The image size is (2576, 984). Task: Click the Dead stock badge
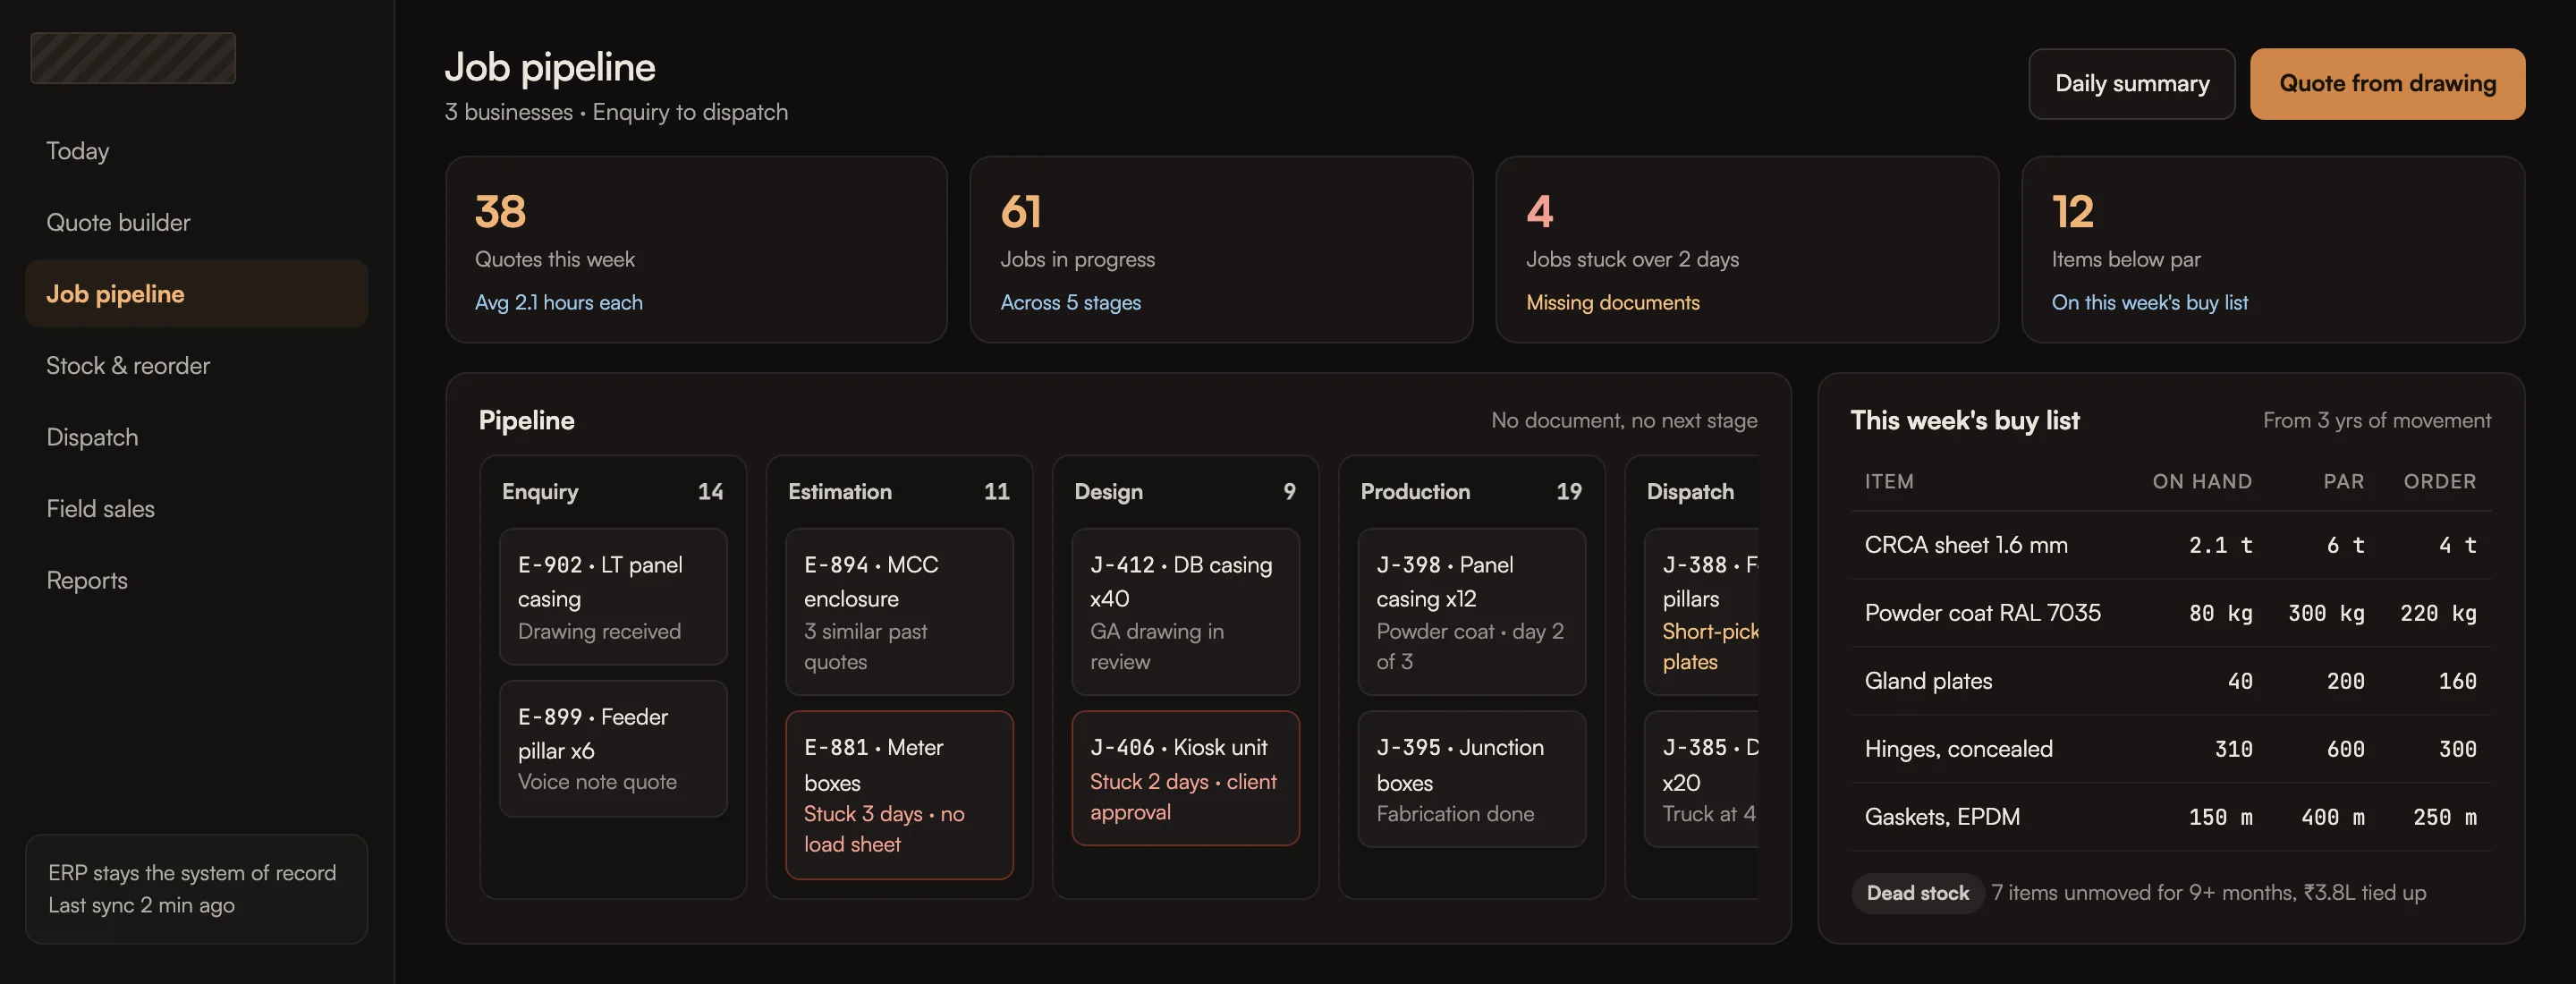pos(1917,893)
